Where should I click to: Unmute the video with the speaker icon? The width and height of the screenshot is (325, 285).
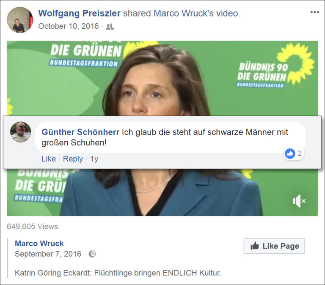[299, 201]
